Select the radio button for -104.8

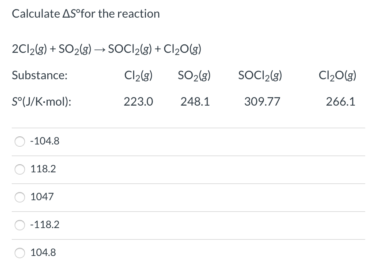pyautogui.click(x=20, y=142)
